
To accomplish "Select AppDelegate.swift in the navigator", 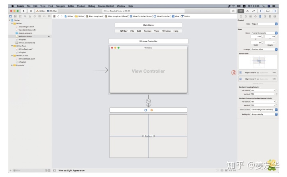I will point(26,27).
